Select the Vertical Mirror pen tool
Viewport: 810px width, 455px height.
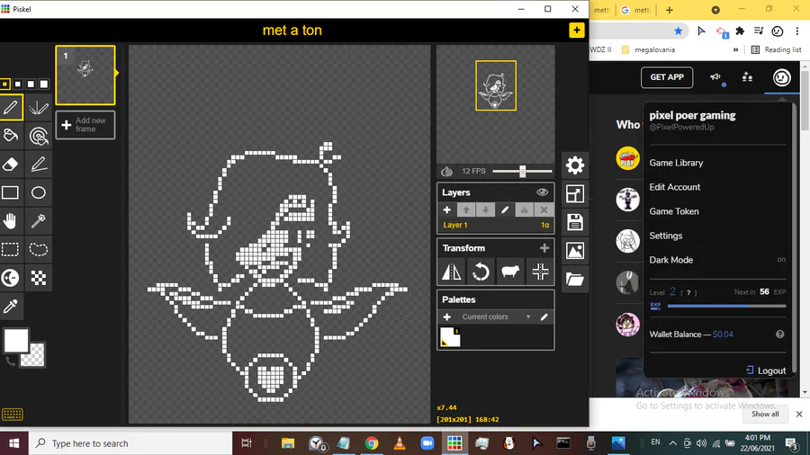tap(39, 107)
